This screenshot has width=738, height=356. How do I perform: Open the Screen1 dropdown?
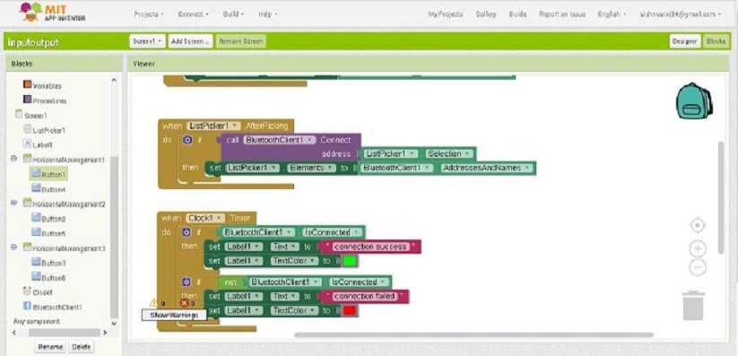click(x=147, y=41)
